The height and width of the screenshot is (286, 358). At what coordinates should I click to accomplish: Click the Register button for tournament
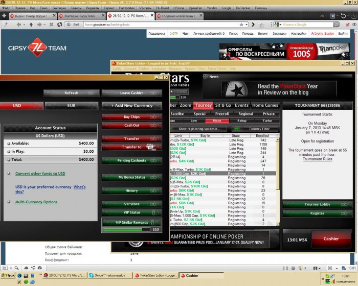(x=318, y=213)
